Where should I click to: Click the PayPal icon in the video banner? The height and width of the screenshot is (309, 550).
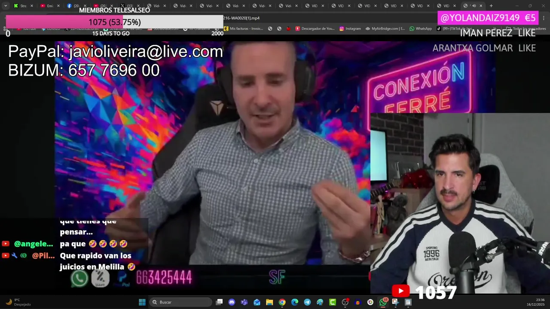point(123,279)
